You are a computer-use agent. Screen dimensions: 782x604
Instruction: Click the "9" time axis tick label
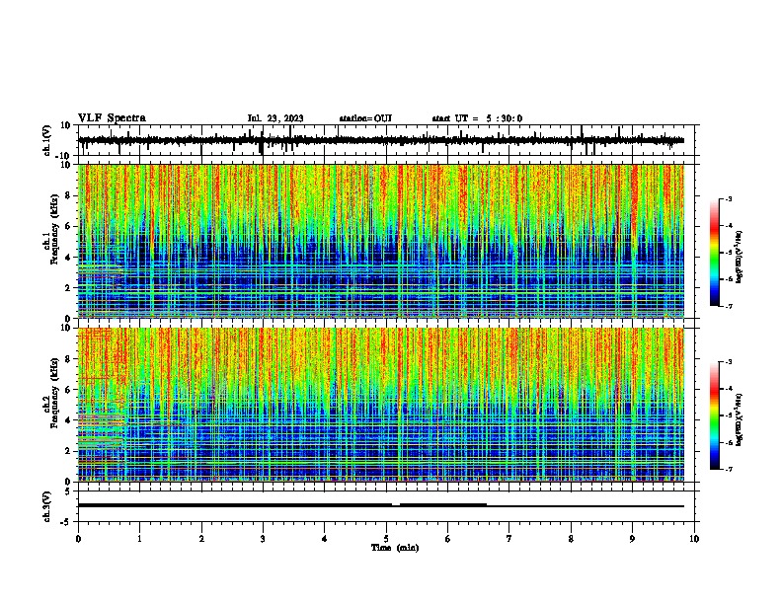(632, 539)
